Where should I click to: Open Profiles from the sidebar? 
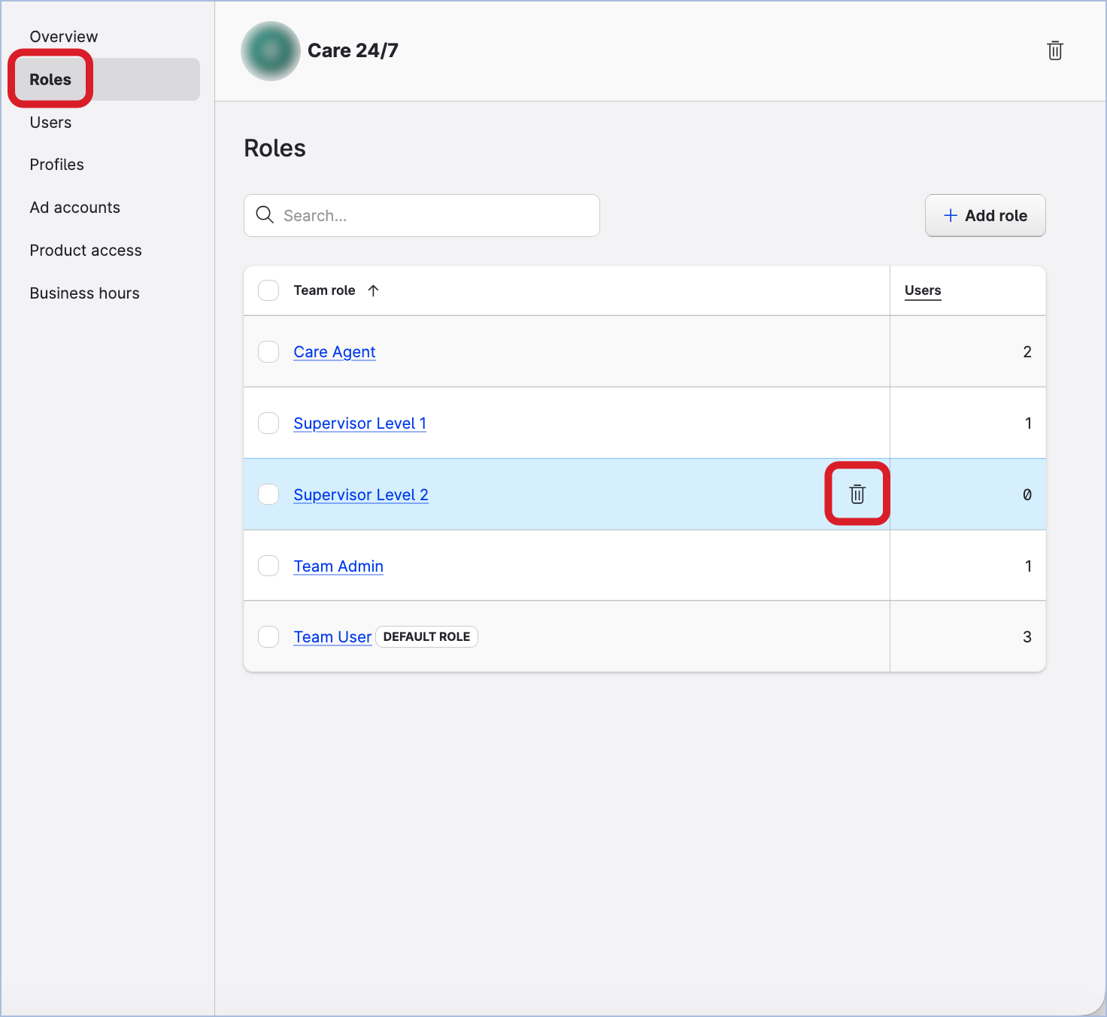(56, 165)
